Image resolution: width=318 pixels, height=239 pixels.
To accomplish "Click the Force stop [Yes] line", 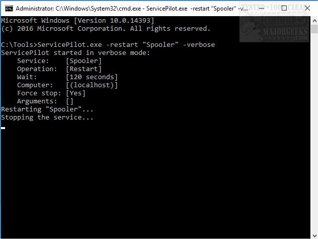I will 51,93.
